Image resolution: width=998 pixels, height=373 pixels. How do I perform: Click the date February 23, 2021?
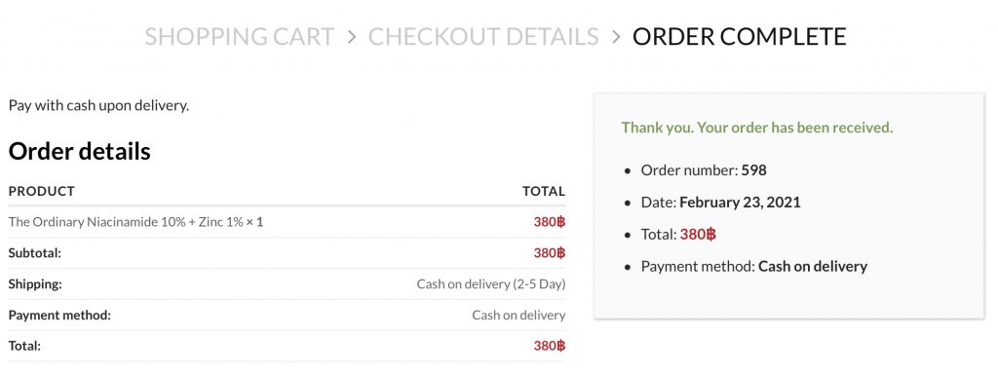tap(741, 203)
